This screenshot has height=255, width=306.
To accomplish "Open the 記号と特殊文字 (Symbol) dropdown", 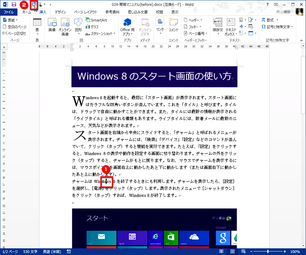I will coord(277,27).
